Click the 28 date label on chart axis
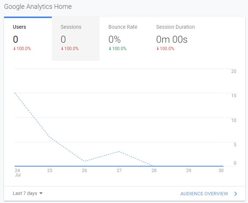 (154, 171)
